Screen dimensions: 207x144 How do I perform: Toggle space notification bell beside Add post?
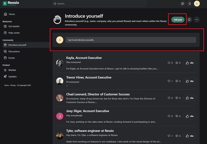(x=189, y=20)
